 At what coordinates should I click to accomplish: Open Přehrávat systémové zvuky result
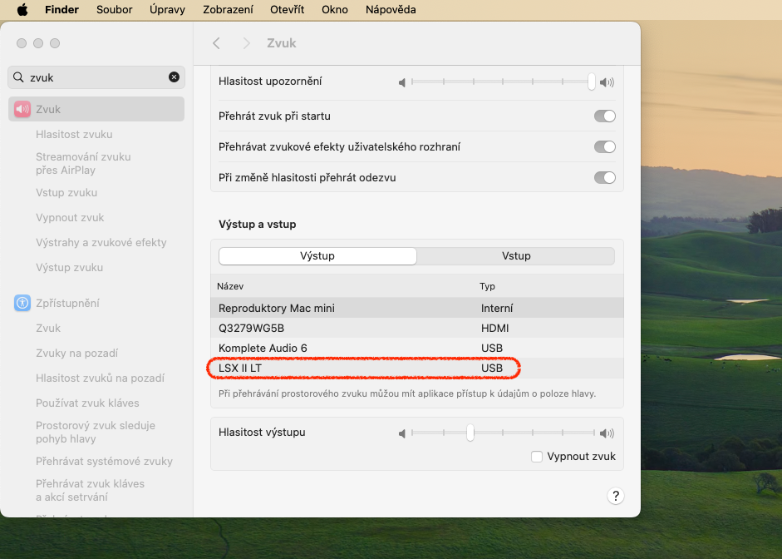click(104, 461)
